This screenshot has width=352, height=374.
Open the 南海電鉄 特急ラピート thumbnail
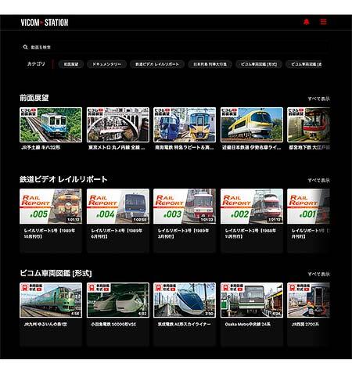point(185,124)
